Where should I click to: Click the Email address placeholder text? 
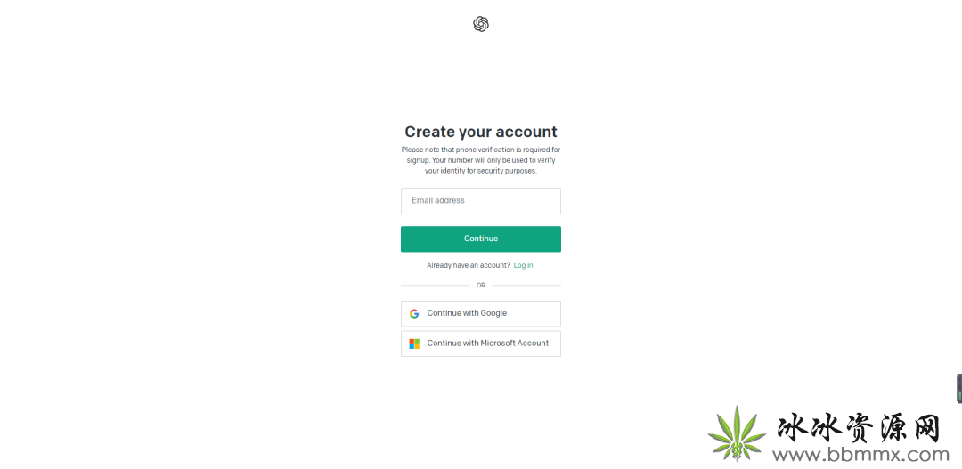click(x=438, y=200)
